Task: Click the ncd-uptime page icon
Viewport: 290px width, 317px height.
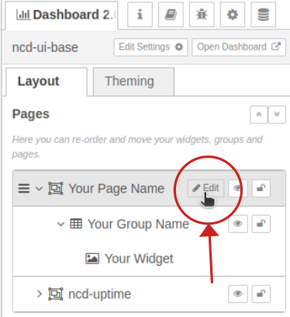Action: [x=56, y=294]
